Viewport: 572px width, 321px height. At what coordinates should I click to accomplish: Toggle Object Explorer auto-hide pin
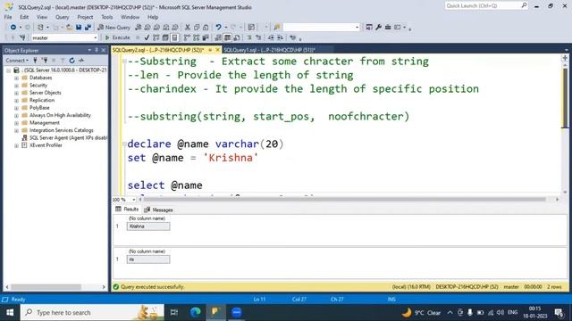click(x=97, y=50)
